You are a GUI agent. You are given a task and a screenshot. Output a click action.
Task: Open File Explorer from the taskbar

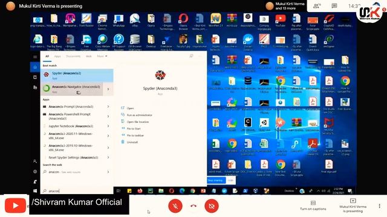[x=161, y=190]
